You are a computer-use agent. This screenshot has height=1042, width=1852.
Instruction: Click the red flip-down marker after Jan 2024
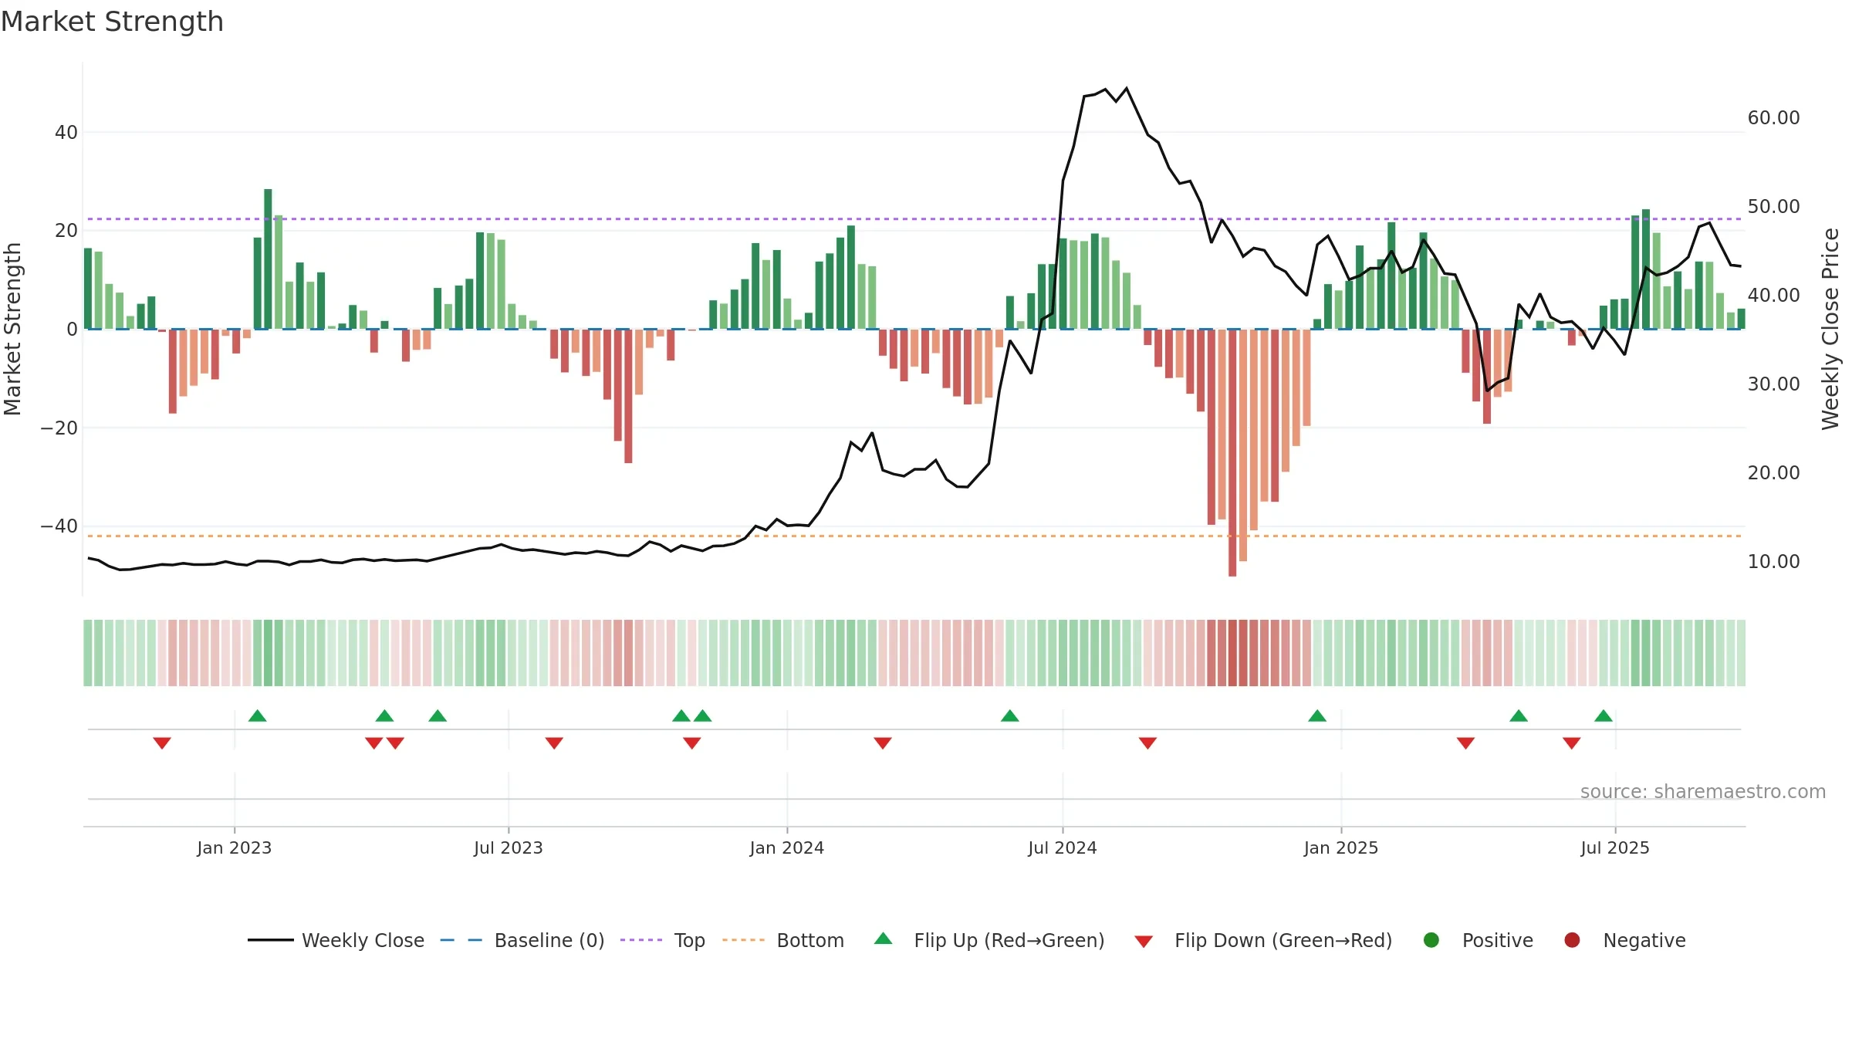pyautogui.click(x=883, y=743)
